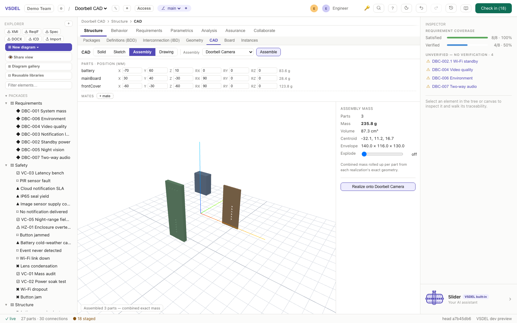The width and height of the screenshot is (517, 323).
Task: Add a mate with + mate
Action: pos(105,96)
